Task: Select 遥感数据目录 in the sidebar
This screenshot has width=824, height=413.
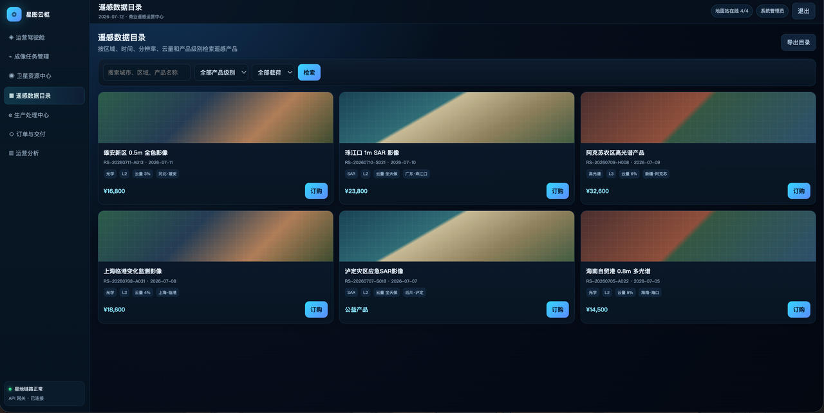Action: [44, 96]
